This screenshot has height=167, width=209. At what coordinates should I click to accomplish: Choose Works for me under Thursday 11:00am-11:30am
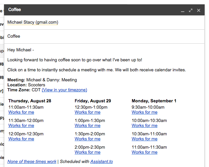21,112
